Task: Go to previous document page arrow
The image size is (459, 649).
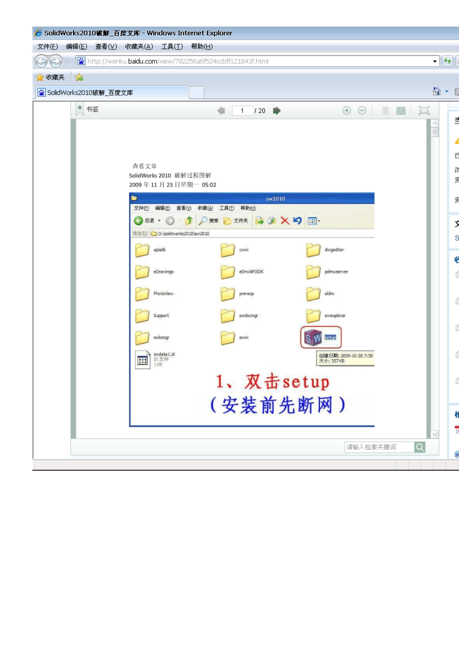Action: coord(221,111)
